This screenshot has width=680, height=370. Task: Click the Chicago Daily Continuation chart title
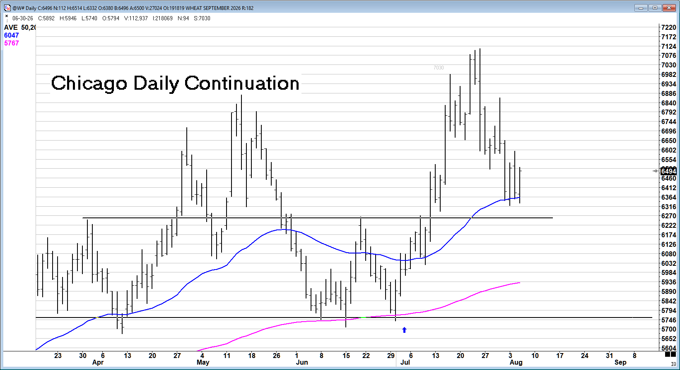(175, 84)
